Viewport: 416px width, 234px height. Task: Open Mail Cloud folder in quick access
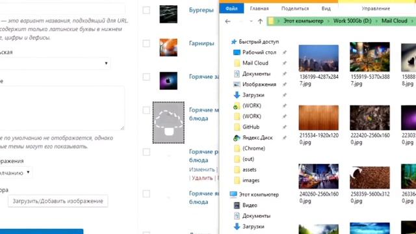pyautogui.click(x=251, y=63)
